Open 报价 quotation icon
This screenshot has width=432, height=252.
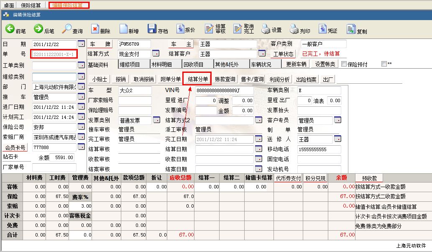point(180,29)
